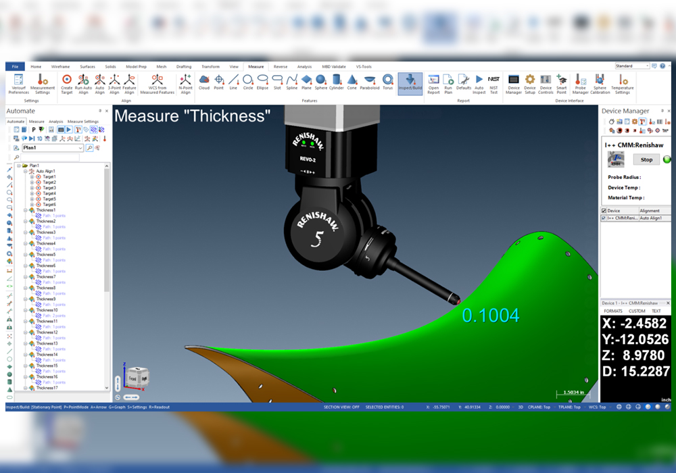Click the Help question mark icon
The width and height of the screenshot is (676, 473).
click(662, 66)
